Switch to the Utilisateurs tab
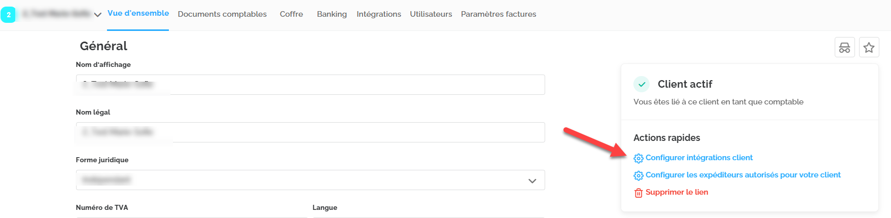This screenshot has height=218, width=891. tap(431, 14)
